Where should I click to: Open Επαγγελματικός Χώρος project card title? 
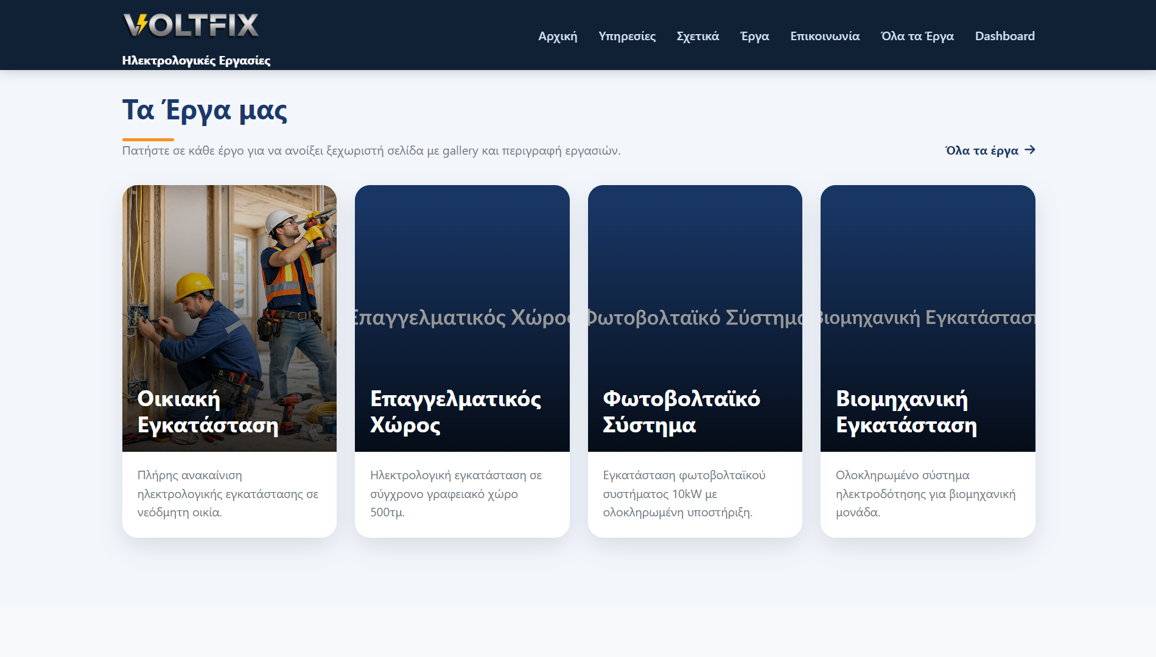(455, 412)
